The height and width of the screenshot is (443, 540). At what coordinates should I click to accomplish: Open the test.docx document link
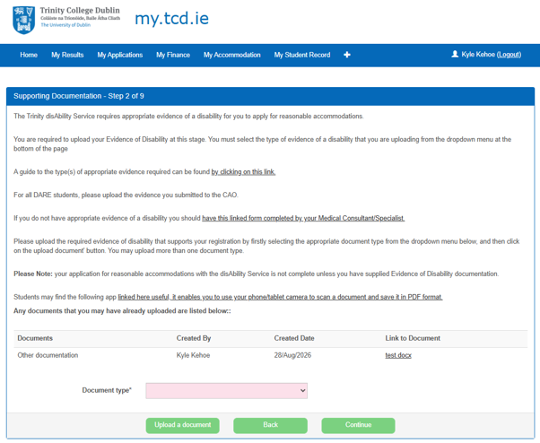[398, 355]
